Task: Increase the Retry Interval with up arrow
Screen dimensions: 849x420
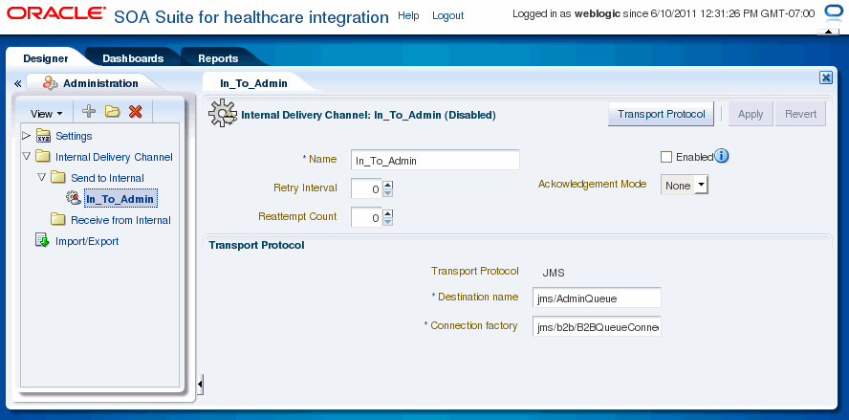Action: click(x=387, y=185)
